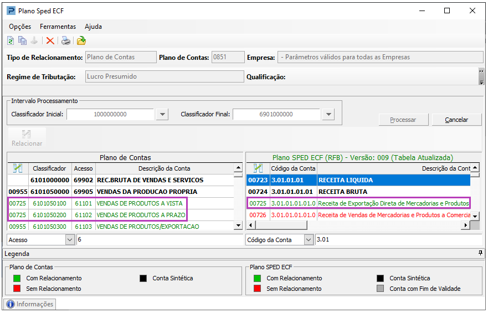Click Descrição da Conta header in Plano de Contas
Viewport: 488px width, 313px height.
click(x=165, y=168)
